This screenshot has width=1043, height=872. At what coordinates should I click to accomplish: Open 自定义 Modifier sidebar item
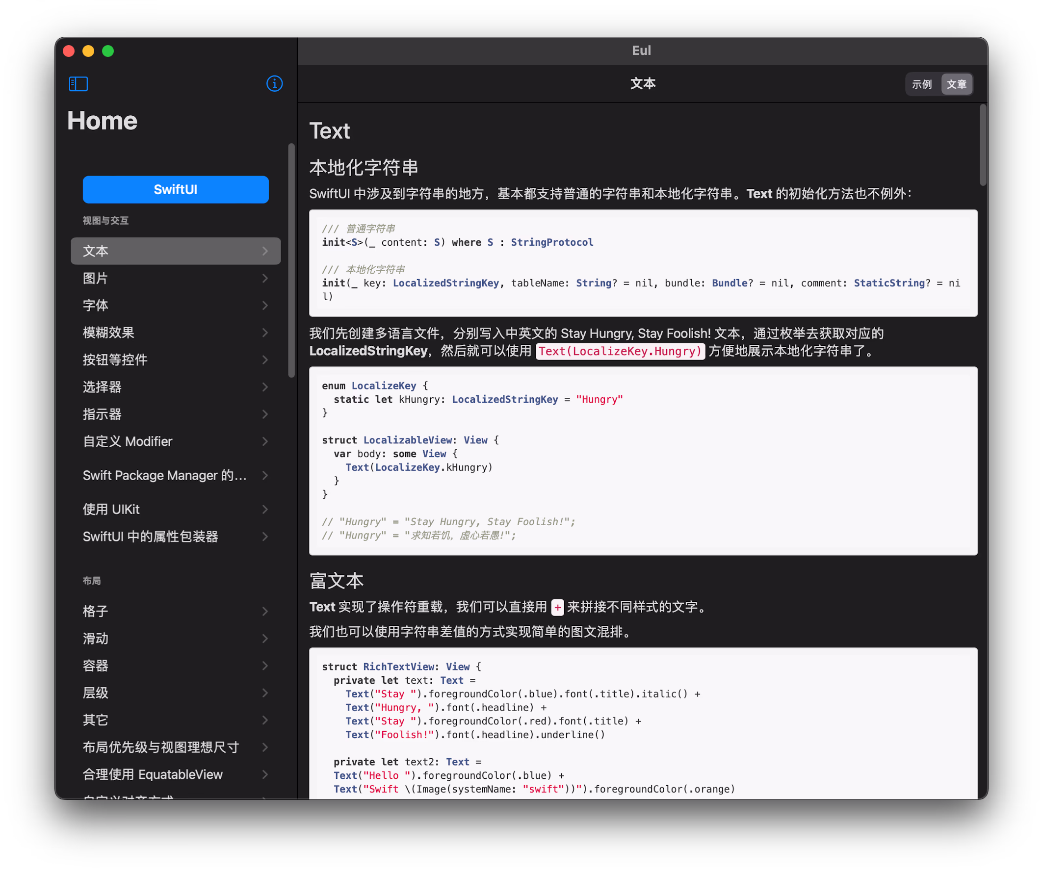(128, 441)
